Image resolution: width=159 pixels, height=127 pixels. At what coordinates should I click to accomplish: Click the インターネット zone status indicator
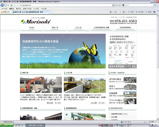126,122
